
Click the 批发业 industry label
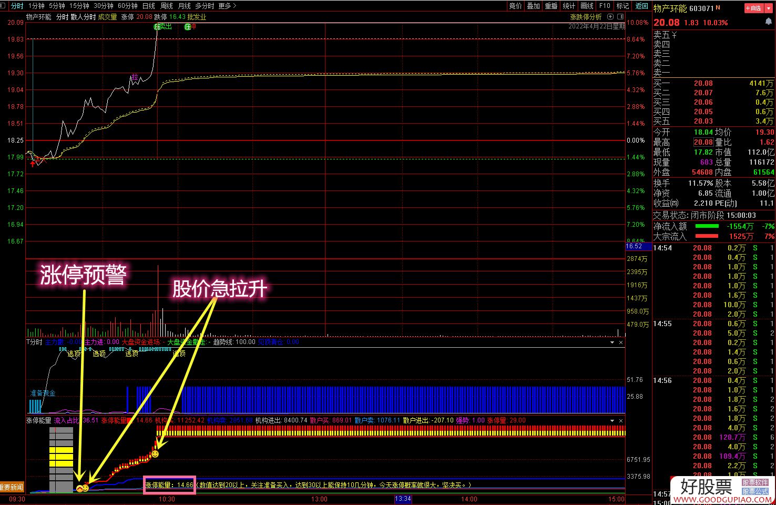coord(197,17)
